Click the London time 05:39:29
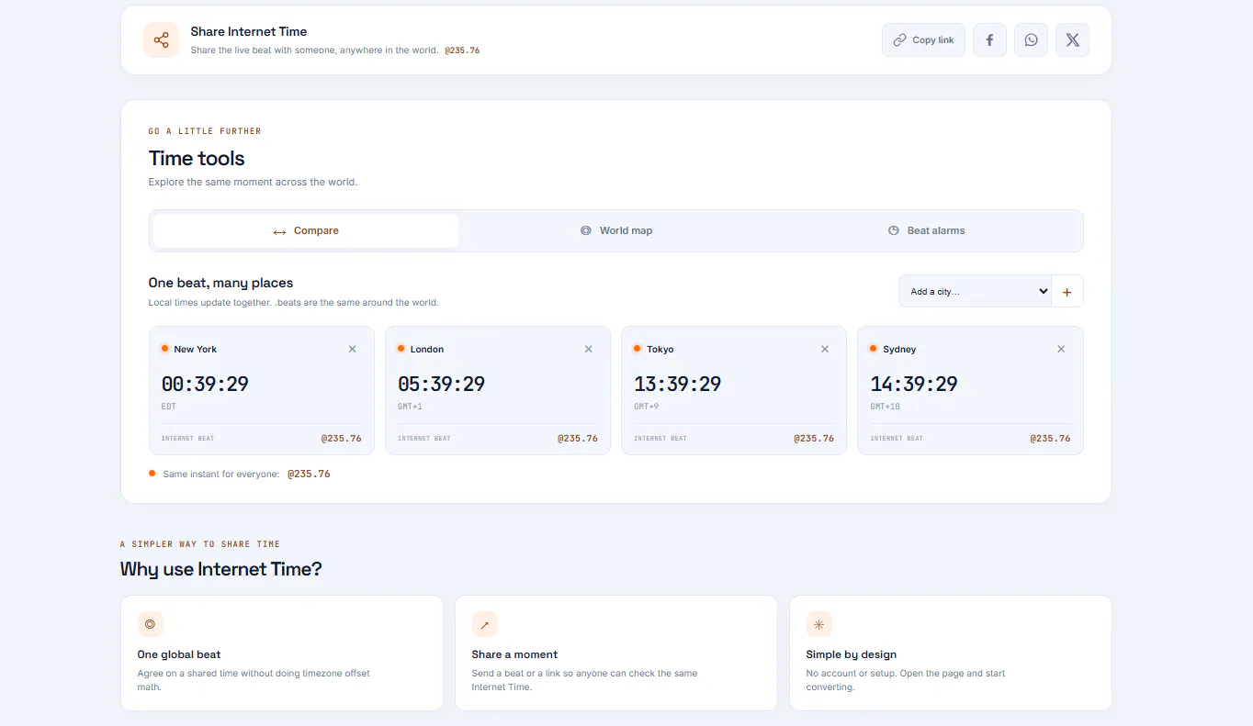Image resolution: width=1253 pixels, height=726 pixels. pyautogui.click(x=441, y=384)
